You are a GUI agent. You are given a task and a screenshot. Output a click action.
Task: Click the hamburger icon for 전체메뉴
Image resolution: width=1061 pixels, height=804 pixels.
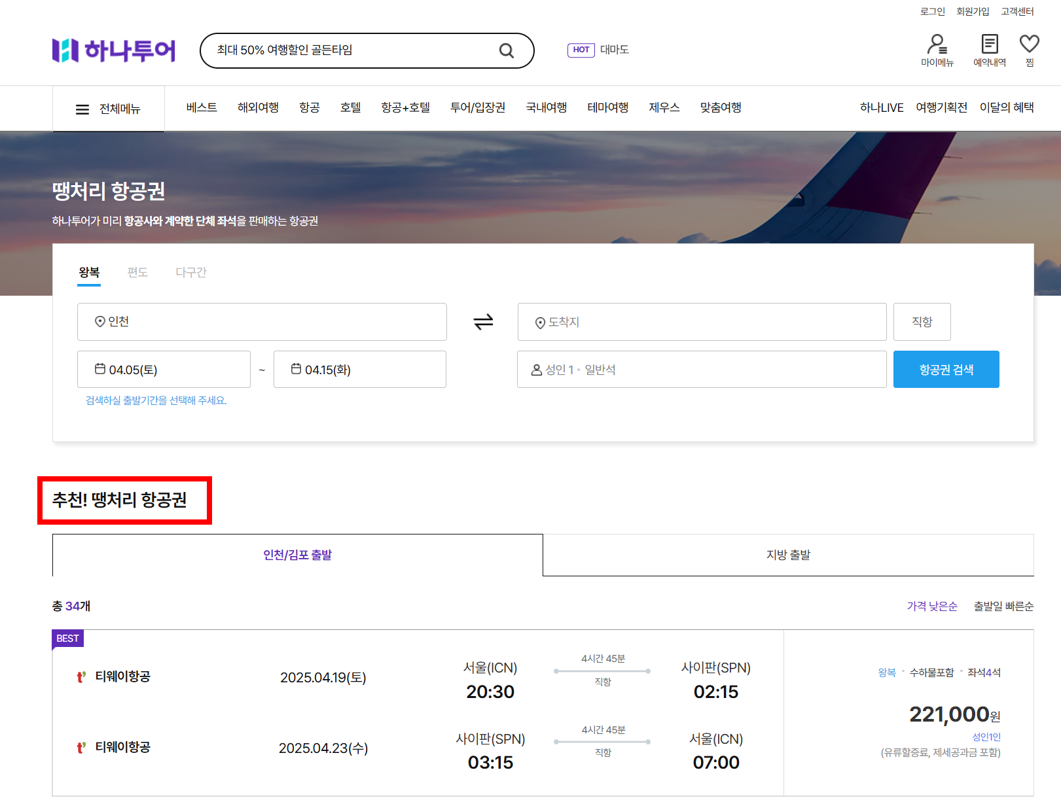click(82, 109)
